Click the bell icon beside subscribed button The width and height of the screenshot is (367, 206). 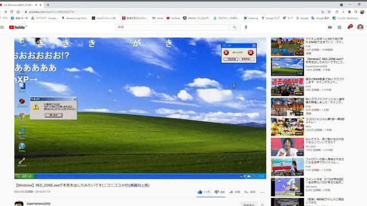263,205
